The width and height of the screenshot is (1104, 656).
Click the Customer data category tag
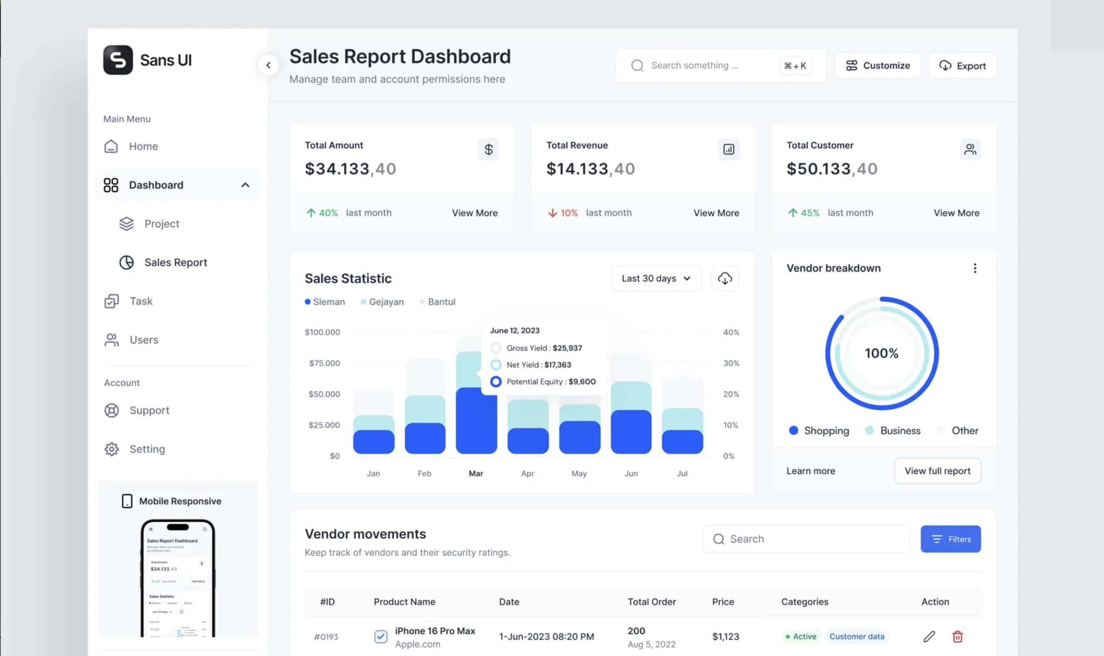(857, 636)
